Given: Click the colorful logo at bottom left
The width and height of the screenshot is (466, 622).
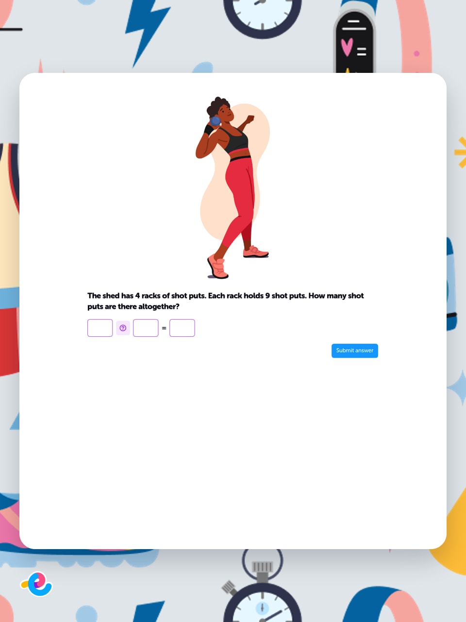Looking at the screenshot, I should [x=37, y=584].
